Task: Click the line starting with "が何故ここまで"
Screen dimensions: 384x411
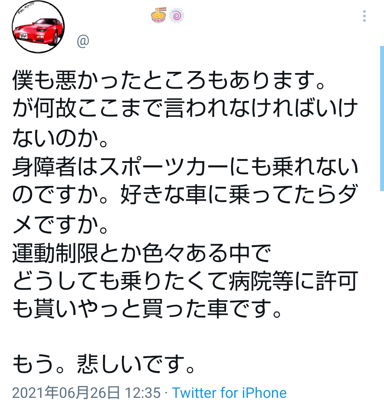Action: (185, 108)
